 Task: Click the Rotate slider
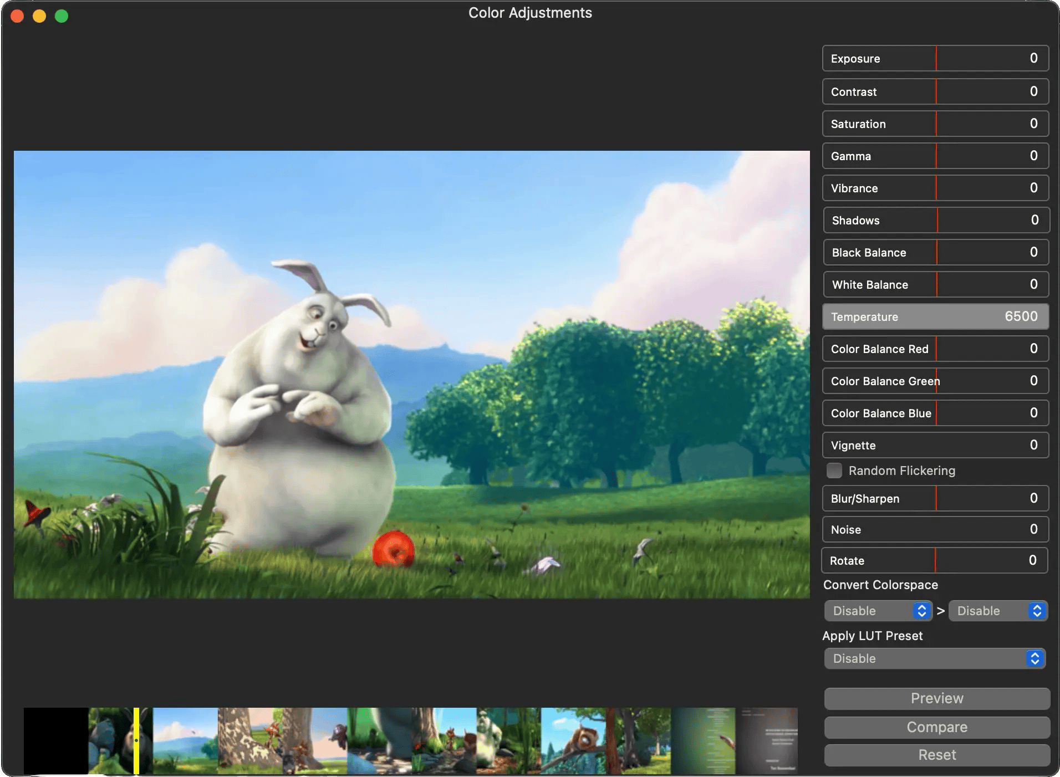(x=934, y=560)
